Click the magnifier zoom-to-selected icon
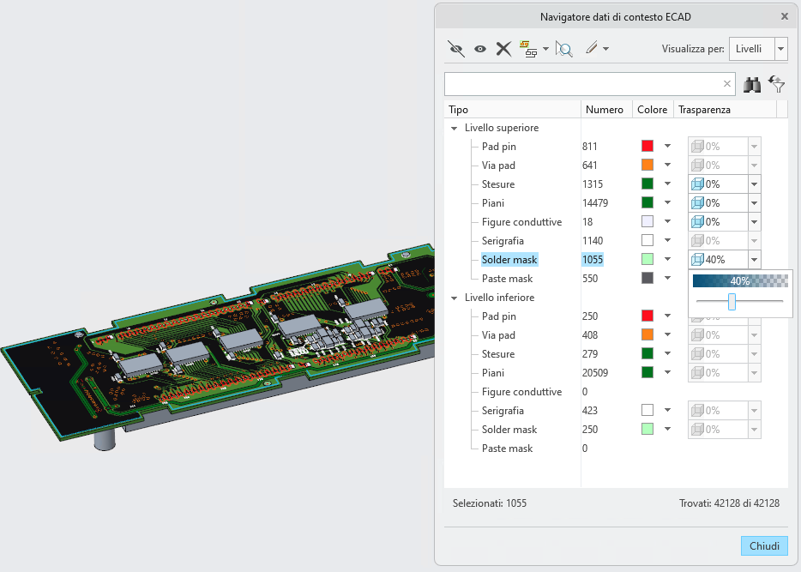This screenshot has height=572, width=801. click(564, 49)
